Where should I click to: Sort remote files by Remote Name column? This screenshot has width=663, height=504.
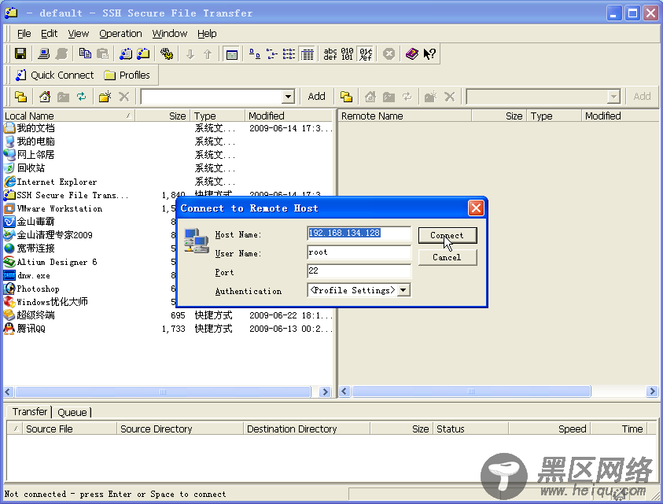point(405,116)
